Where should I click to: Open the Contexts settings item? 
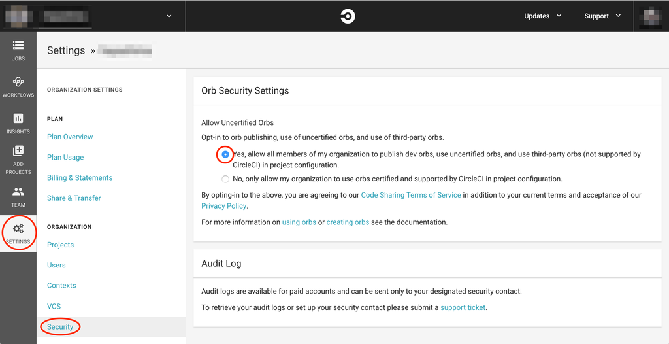61,286
